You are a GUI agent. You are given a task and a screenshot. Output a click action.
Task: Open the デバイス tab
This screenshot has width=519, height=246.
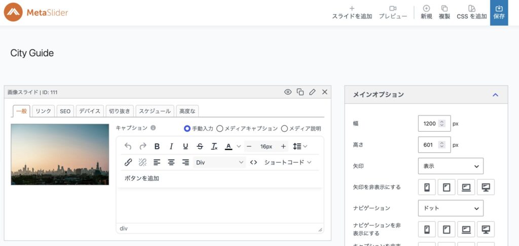click(90, 111)
